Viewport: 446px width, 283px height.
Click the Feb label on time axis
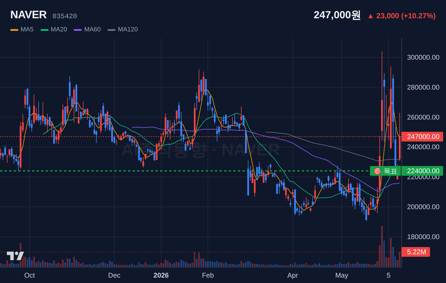208,275
